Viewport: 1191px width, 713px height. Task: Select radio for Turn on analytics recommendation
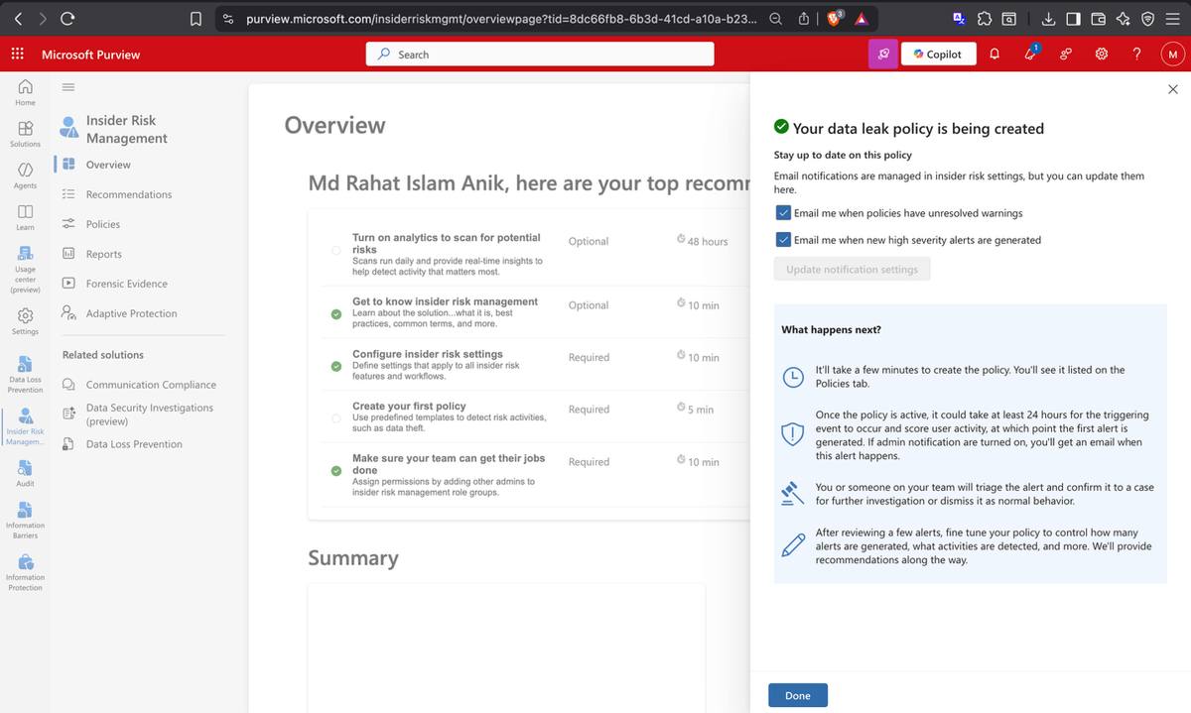336,250
